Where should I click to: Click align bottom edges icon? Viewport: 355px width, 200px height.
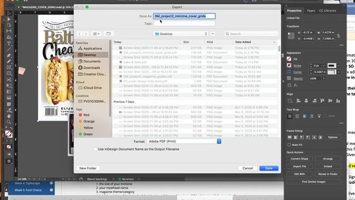(338, 101)
